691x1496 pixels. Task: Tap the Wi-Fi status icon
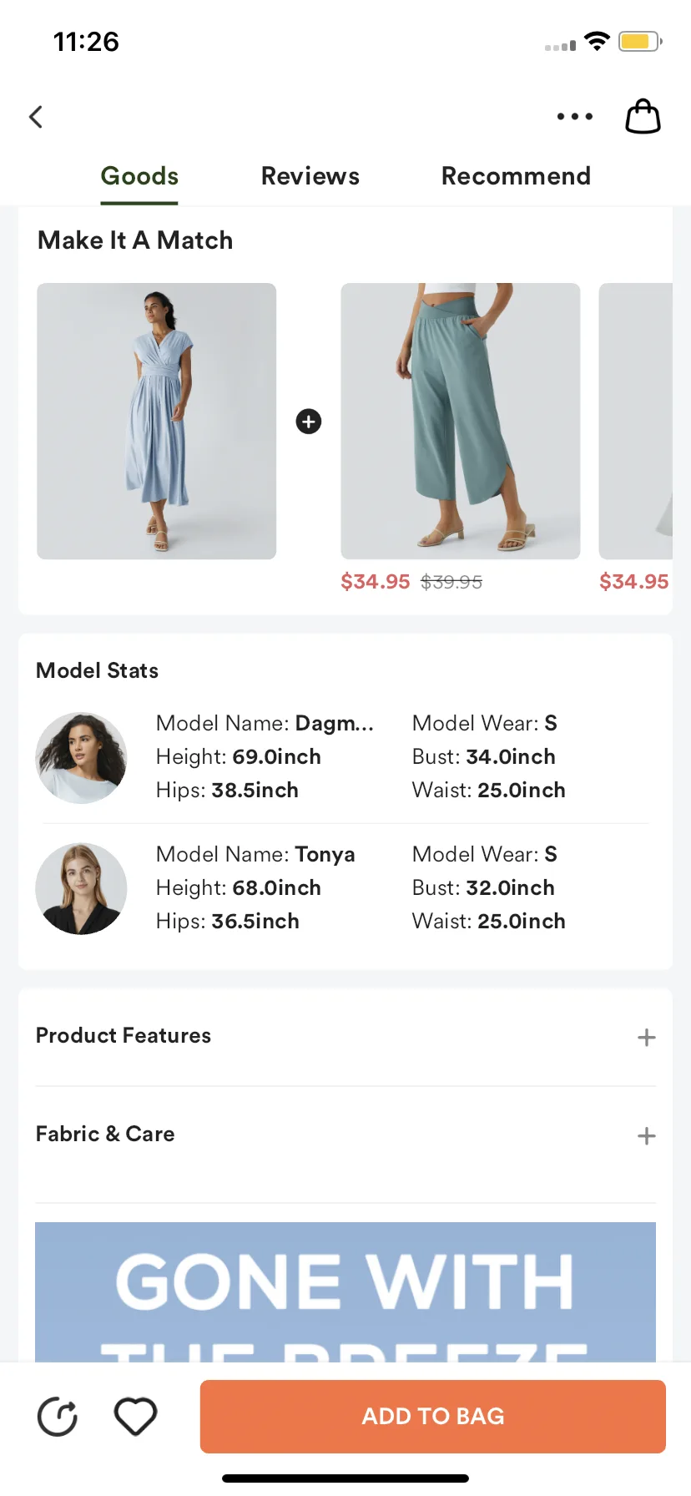597,42
